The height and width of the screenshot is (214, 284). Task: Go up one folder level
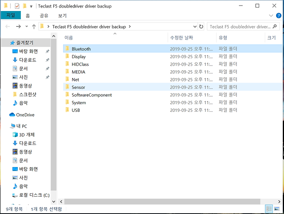pos(34,27)
